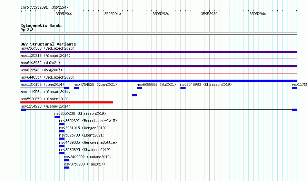Select the blue block under nsv4439335

pos(62,146)
